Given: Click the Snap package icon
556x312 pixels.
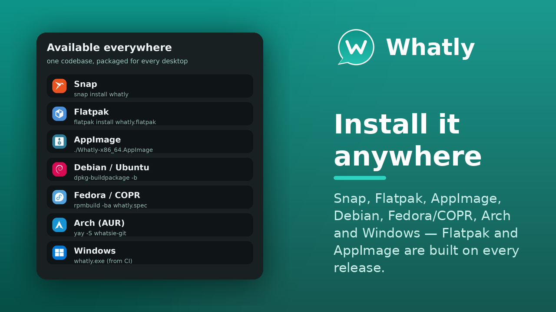Looking at the screenshot, I should pos(60,86).
